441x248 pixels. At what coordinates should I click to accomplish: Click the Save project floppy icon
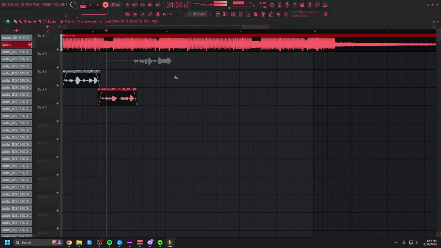302,5
